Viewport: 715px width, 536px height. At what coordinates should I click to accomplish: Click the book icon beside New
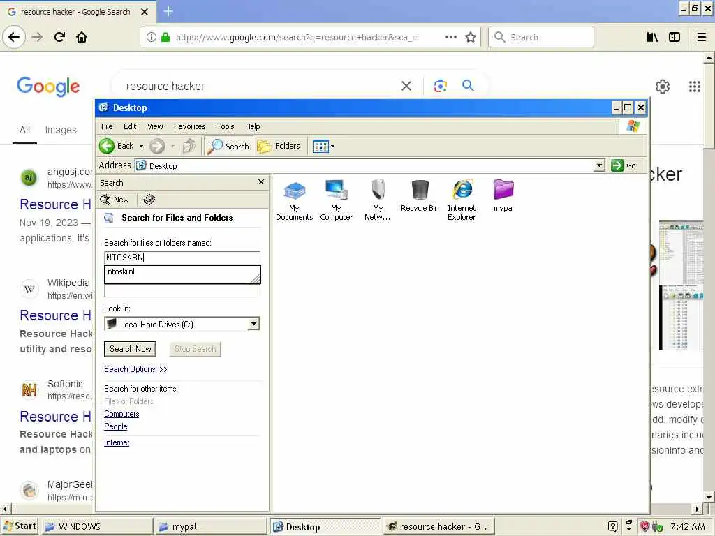149,200
